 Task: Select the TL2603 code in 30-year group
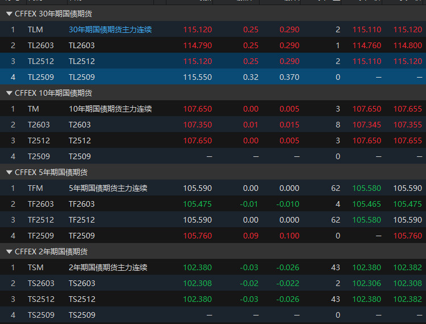41,45
